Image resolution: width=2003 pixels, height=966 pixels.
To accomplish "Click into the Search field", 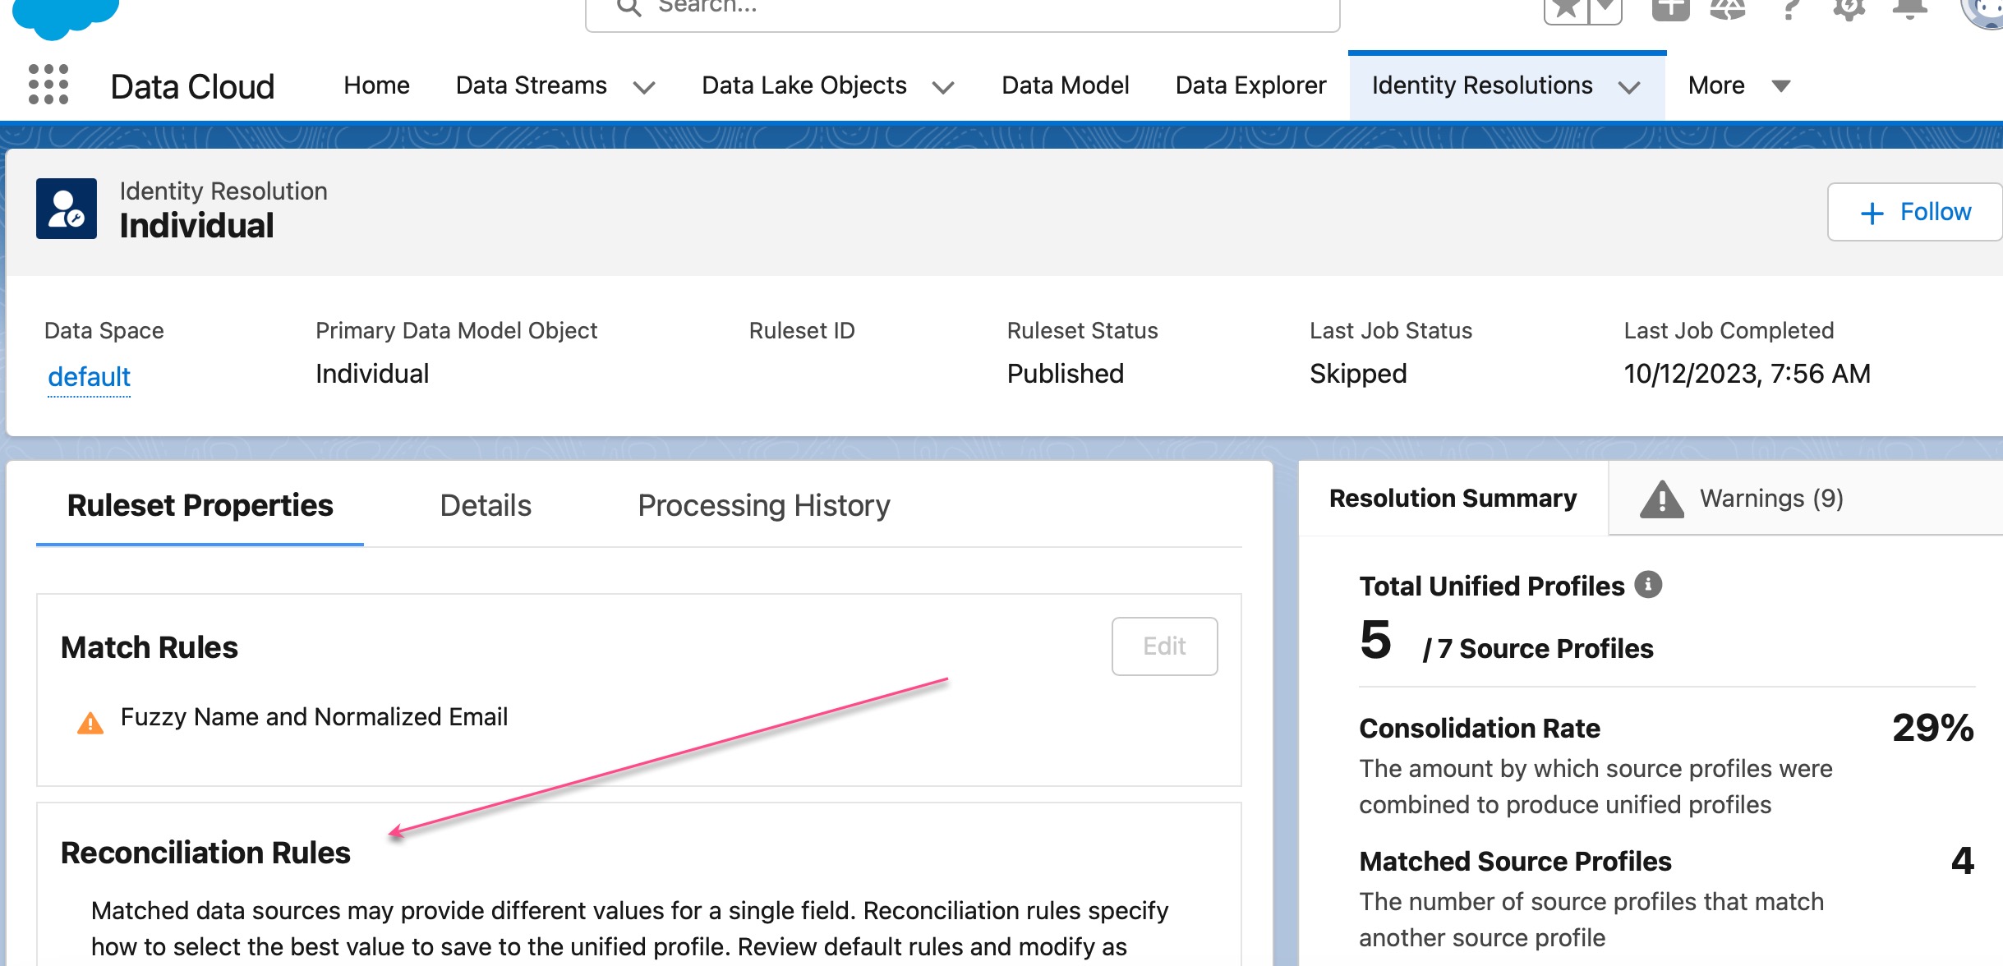I will tap(962, 10).
